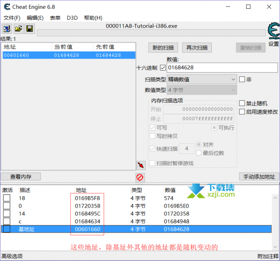Enable the 禁止随机 checkbox
The height and width of the screenshot is (261, 280).
[242, 103]
